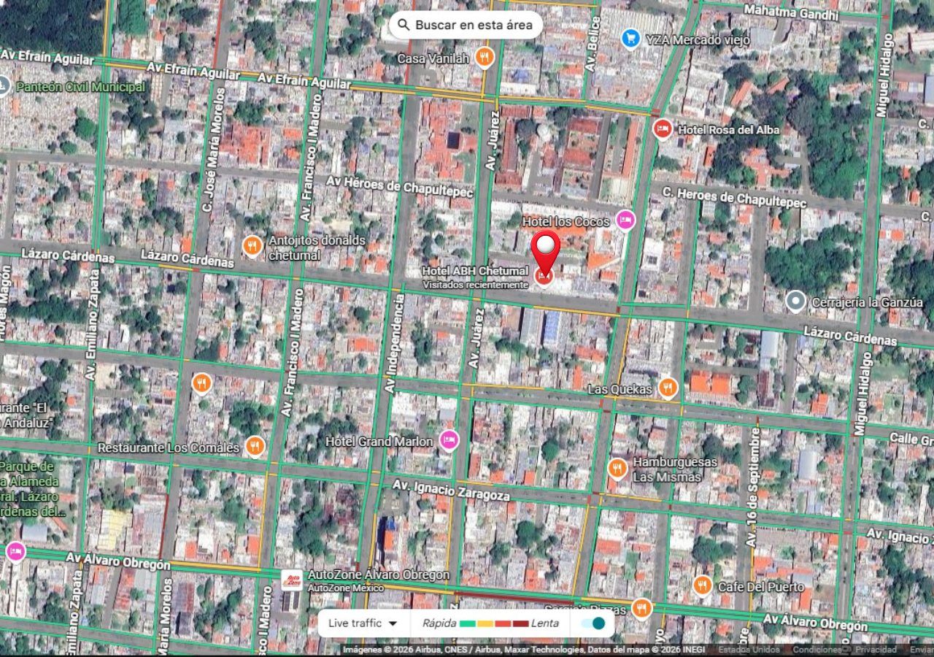This screenshot has width=934, height=657.
Task: Select the large red pin above Hotel ABH Chetumal
Action: pyautogui.click(x=545, y=252)
